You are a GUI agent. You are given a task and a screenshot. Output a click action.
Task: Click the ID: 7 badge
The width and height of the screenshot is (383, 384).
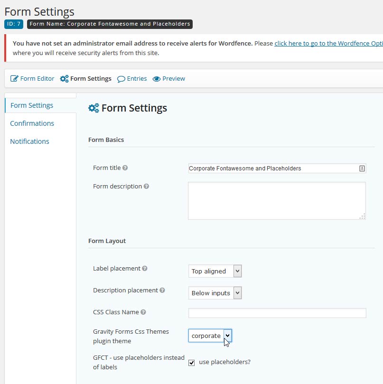coord(14,24)
